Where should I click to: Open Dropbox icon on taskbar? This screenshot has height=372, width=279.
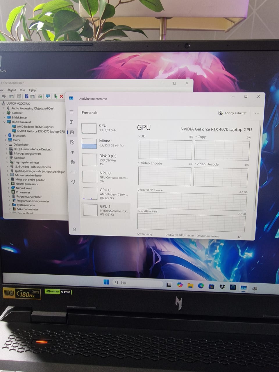tap(222, 287)
